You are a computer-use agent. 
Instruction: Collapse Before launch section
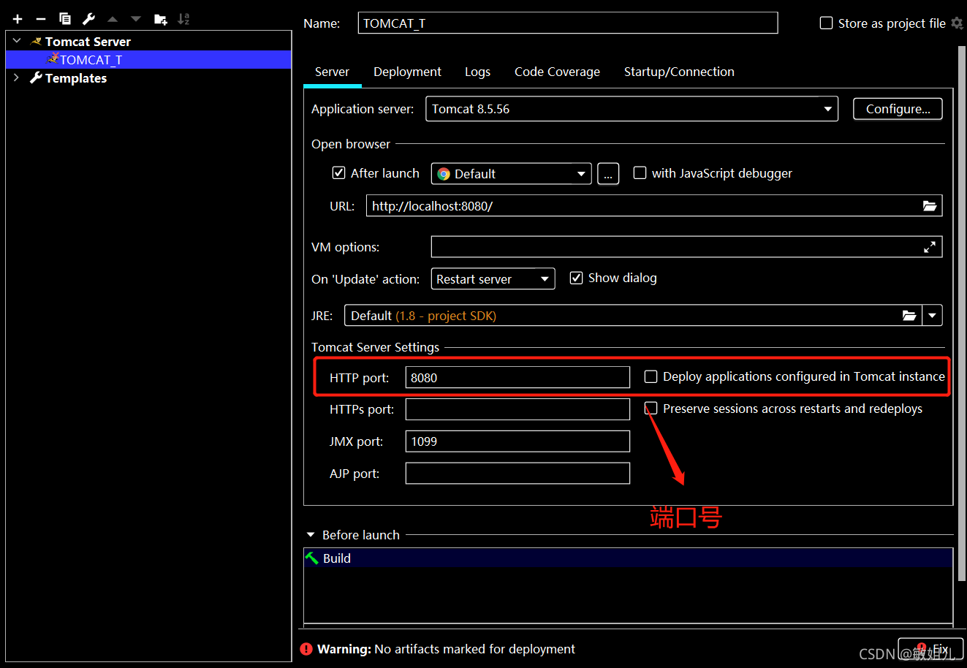point(311,535)
